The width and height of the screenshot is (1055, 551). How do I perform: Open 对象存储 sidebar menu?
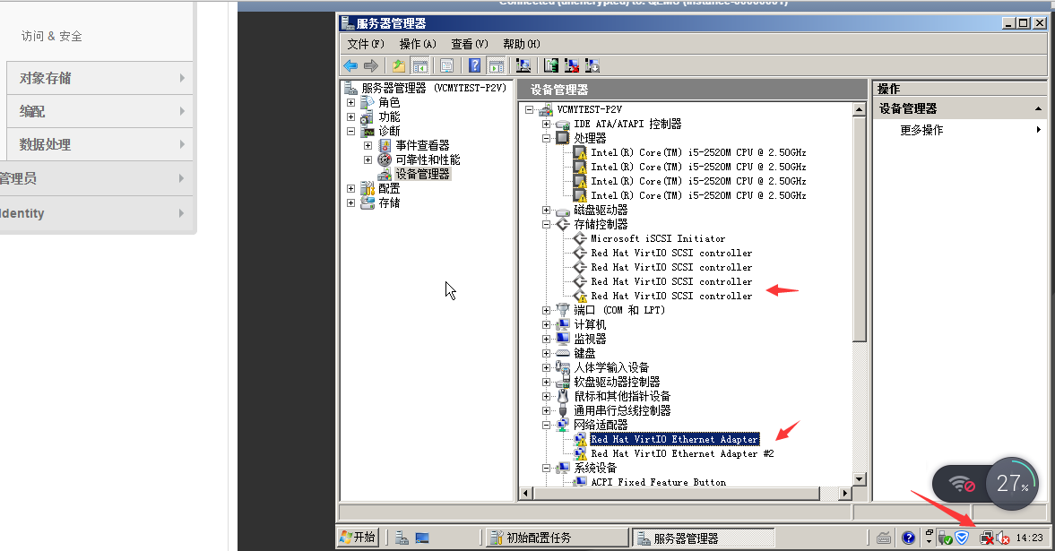(x=99, y=78)
